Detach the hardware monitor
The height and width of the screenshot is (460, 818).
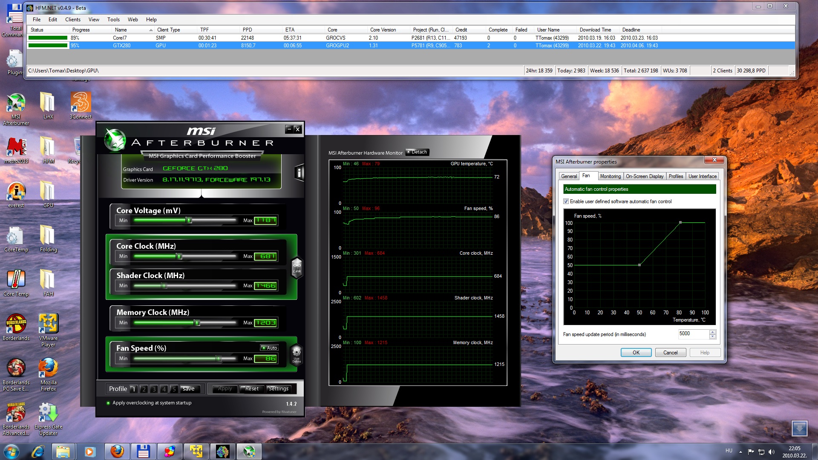pyautogui.click(x=417, y=152)
